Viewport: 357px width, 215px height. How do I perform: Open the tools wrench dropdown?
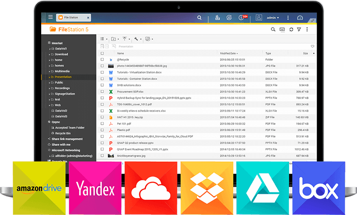138,39
